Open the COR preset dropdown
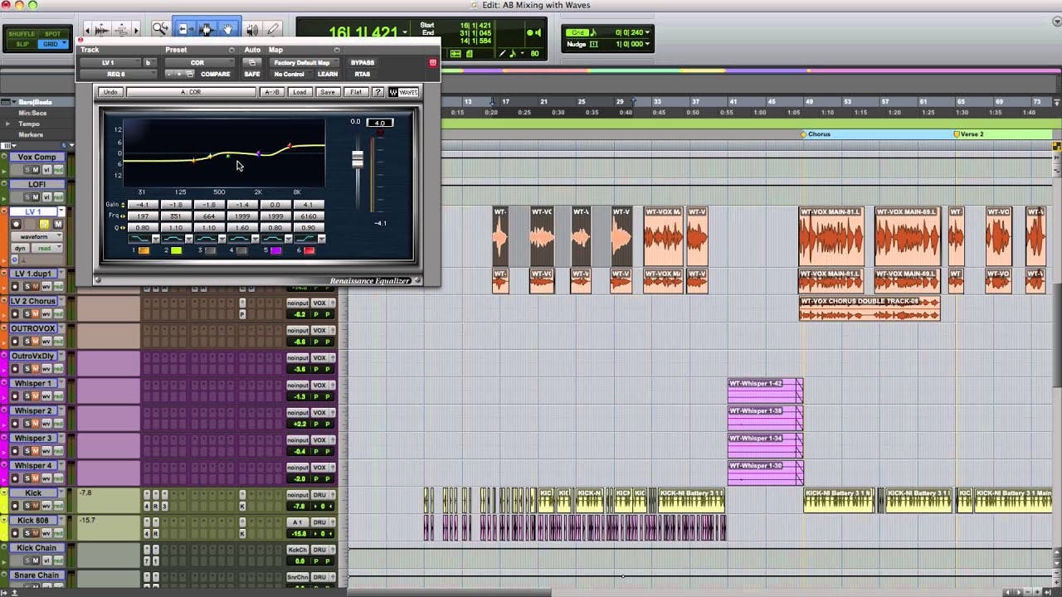 coord(199,62)
